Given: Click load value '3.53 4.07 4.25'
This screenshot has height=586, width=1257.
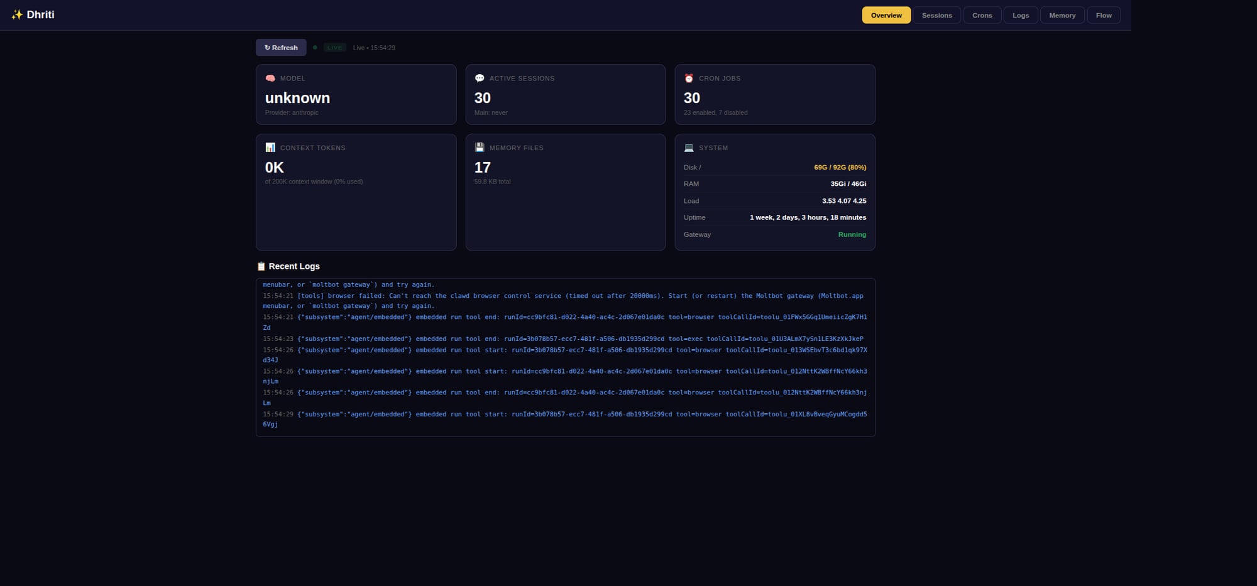Looking at the screenshot, I should pos(844,201).
